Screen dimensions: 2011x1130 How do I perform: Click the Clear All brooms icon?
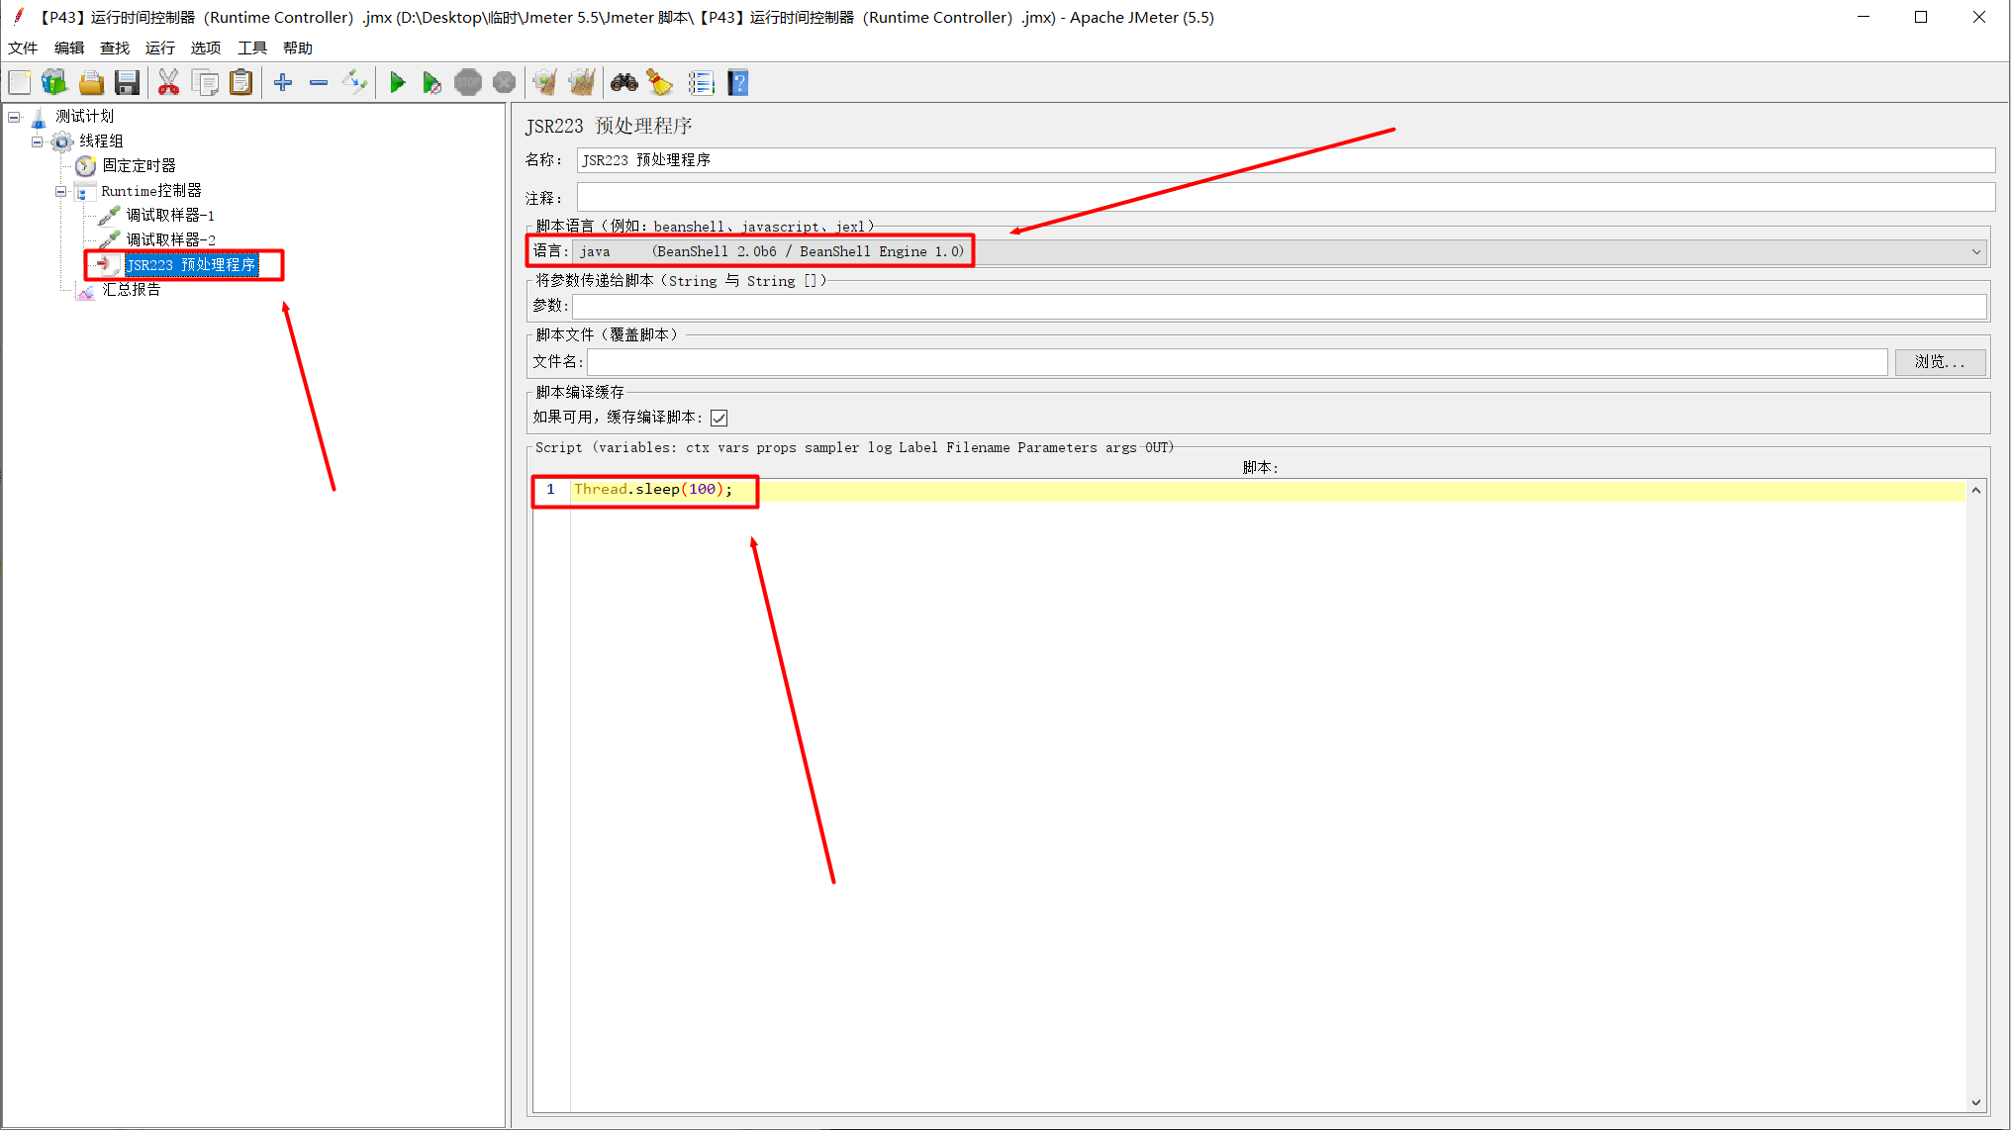pyautogui.click(x=582, y=83)
